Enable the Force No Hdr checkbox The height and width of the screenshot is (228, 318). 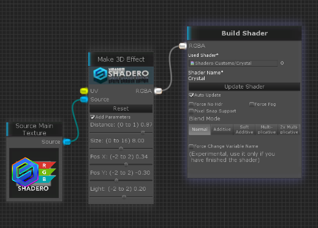[191, 105]
